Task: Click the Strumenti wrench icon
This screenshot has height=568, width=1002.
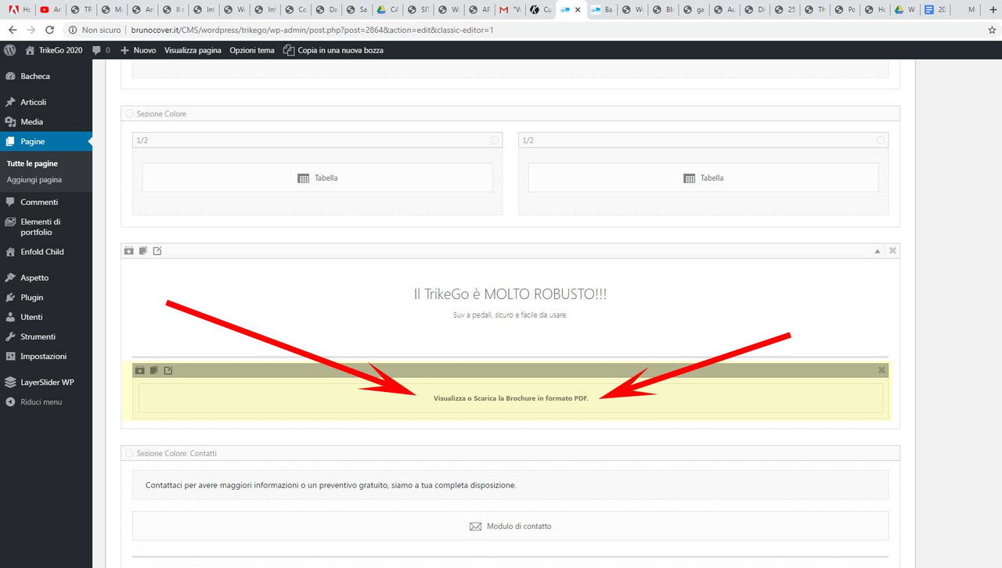Action: (x=10, y=336)
